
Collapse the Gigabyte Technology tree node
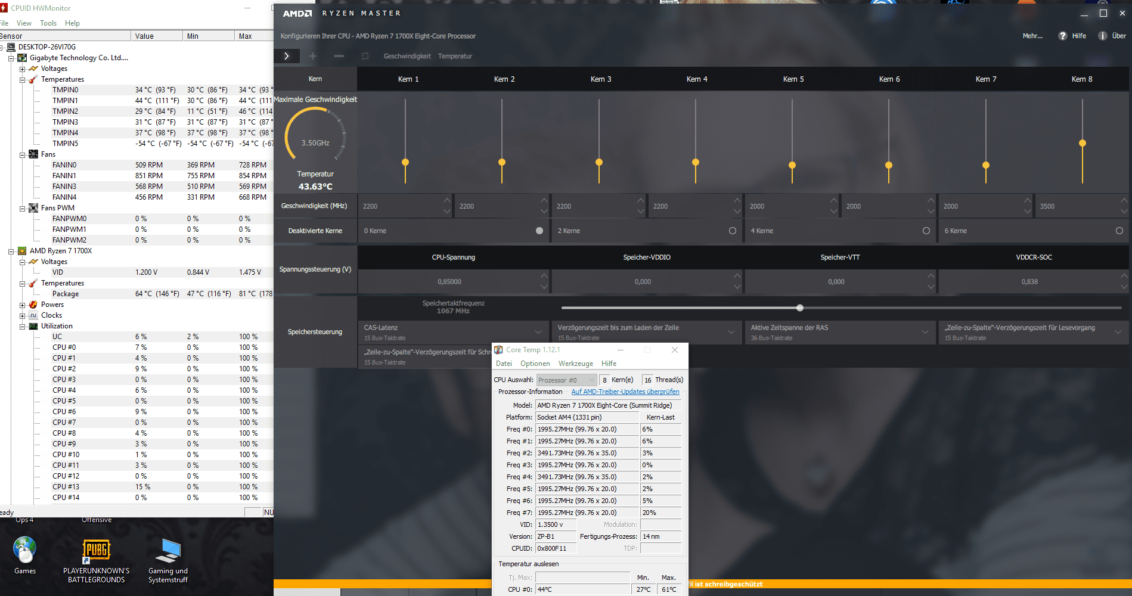(11, 58)
